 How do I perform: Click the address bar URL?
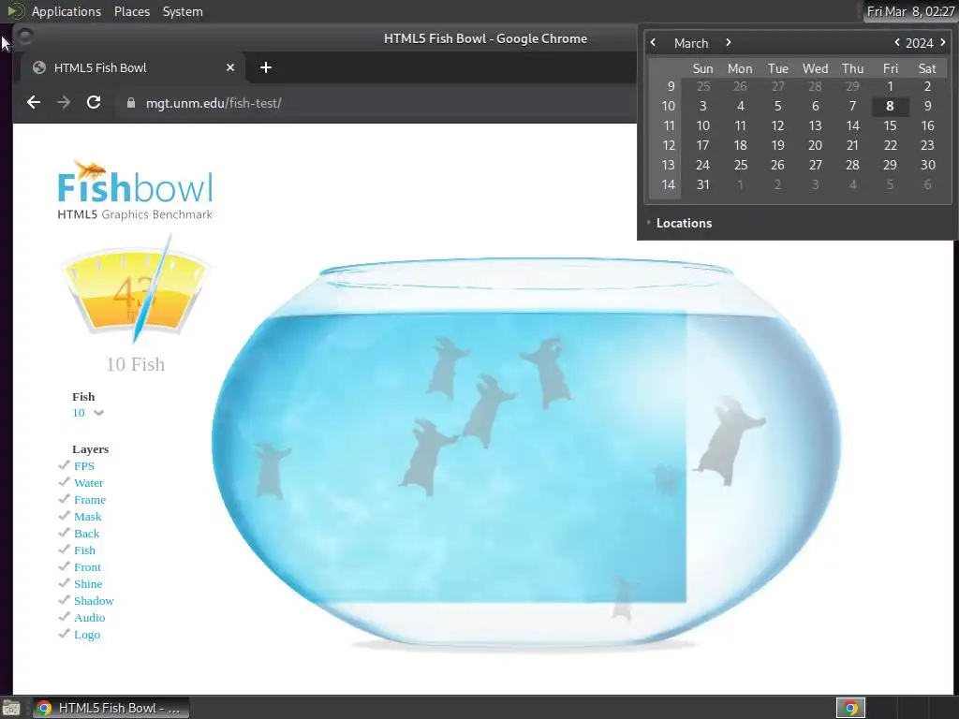coord(214,103)
